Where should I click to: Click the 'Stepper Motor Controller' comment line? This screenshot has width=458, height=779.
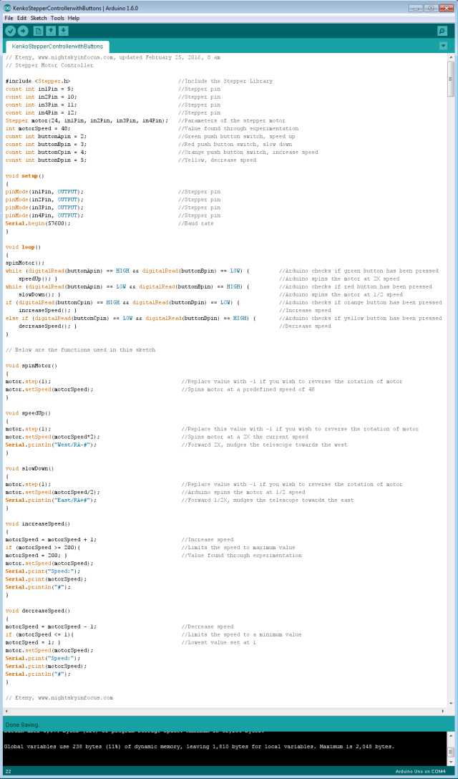click(x=49, y=65)
